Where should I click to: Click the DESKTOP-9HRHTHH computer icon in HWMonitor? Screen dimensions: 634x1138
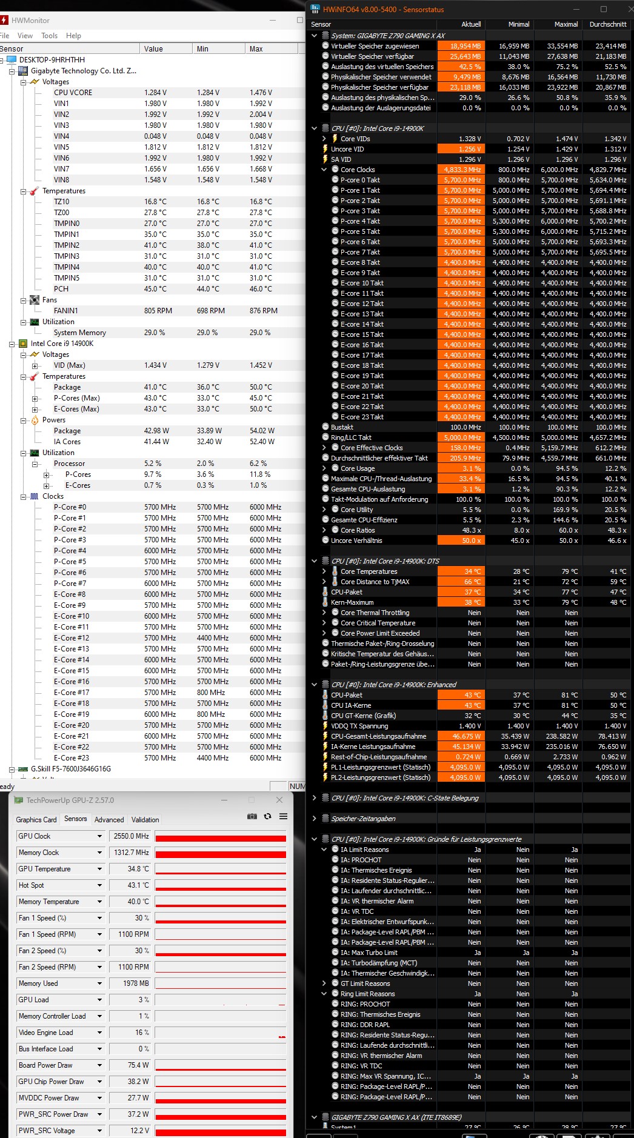coord(12,59)
